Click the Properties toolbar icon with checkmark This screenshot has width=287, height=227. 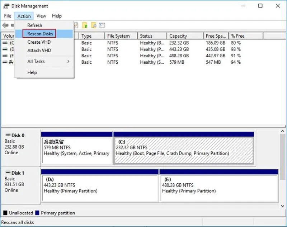[76, 25]
